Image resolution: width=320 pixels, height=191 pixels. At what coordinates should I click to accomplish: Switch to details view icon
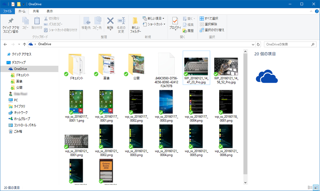click(310, 187)
